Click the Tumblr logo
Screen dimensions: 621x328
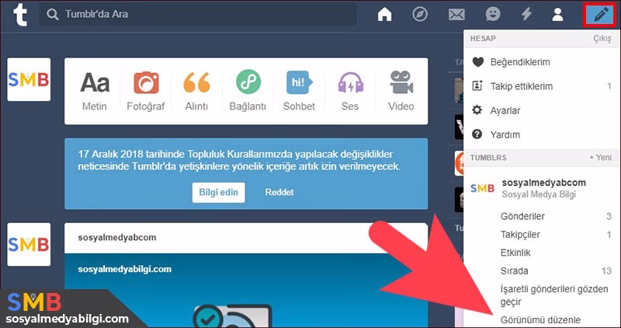point(20,14)
